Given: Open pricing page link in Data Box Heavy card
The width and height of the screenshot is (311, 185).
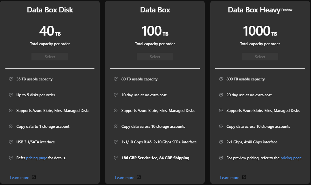Looking at the screenshot, I should (x=291, y=158).
